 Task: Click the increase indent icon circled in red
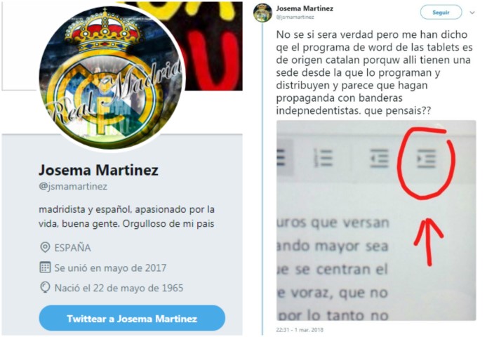426,158
